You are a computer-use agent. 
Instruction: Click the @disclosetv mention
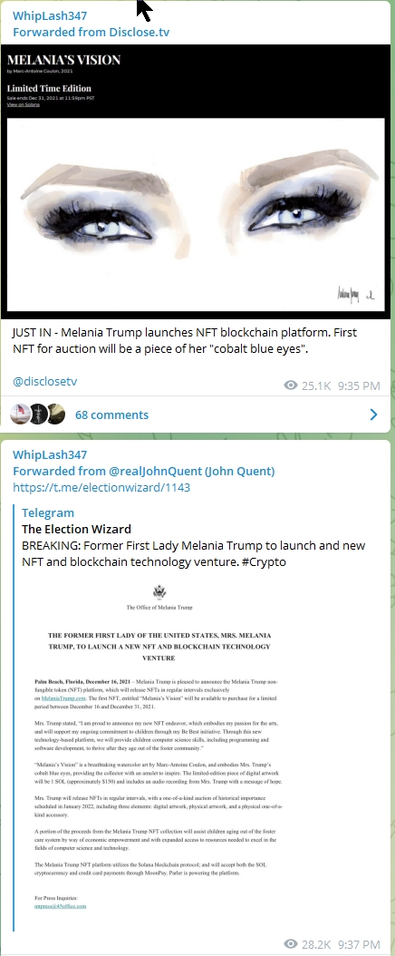tap(45, 382)
